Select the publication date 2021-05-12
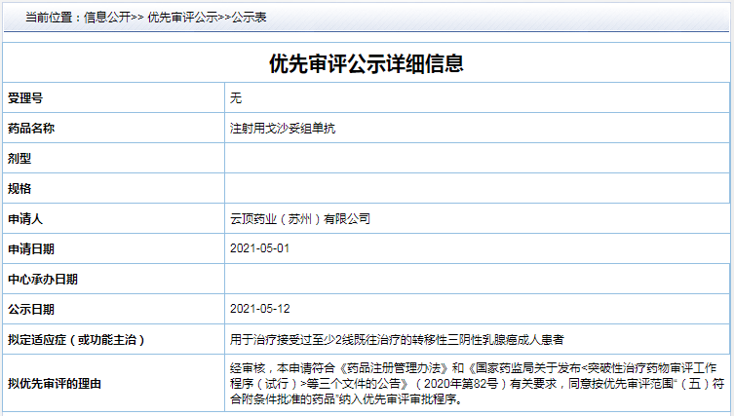 (260, 309)
